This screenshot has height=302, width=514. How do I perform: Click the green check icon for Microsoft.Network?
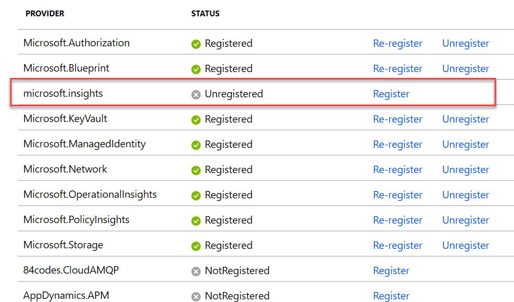coord(196,170)
